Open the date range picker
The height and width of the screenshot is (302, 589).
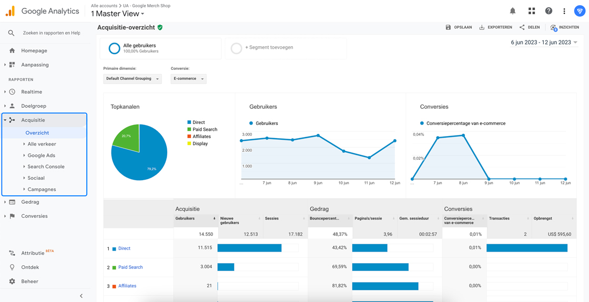544,43
